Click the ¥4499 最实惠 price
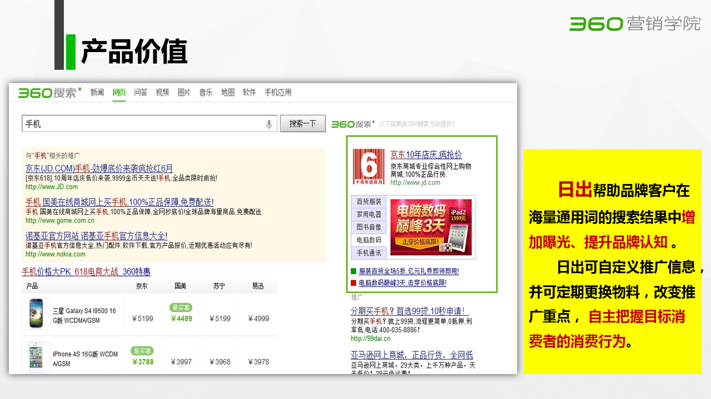The height and width of the screenshot is (399, 711). pyautogui.click(x=181, y=319)
